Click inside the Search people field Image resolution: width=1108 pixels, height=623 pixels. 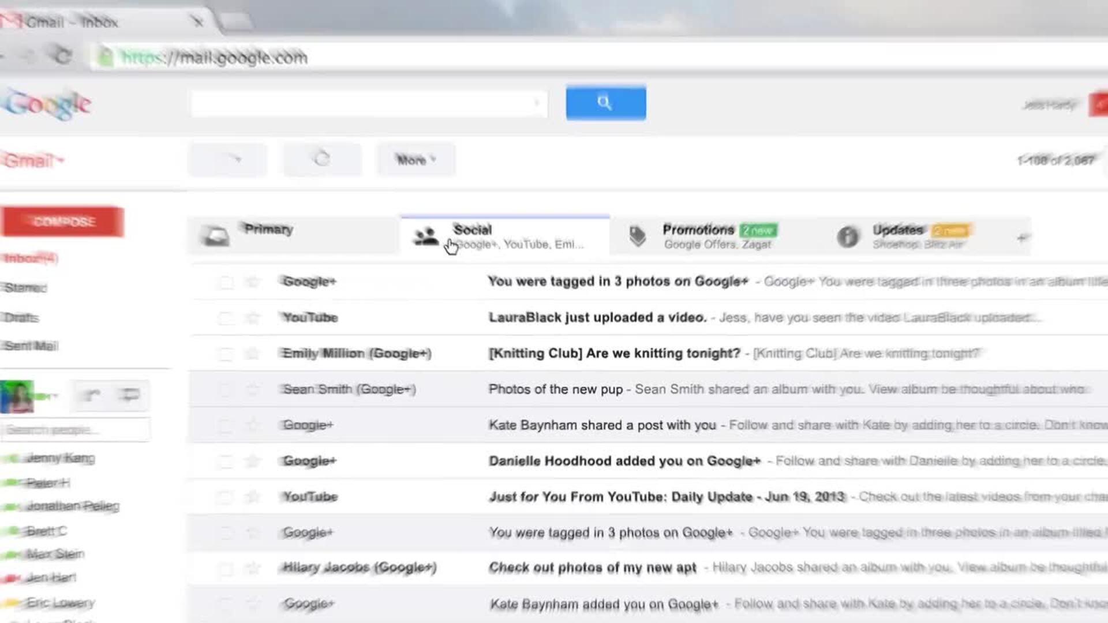(75, 429)
